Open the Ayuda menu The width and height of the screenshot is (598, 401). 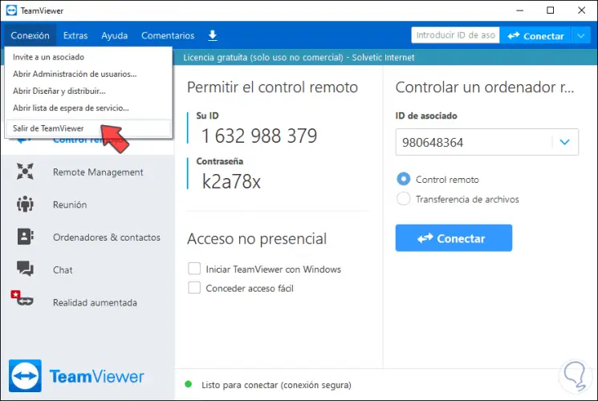(114, 35)
